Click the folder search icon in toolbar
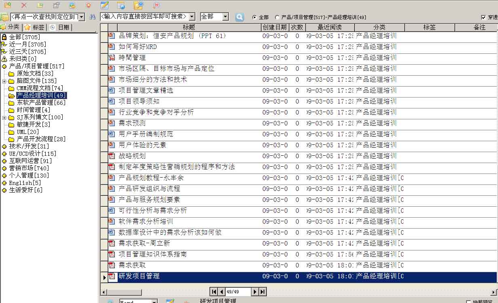The image size is (498, 303). tap(138, 5)
